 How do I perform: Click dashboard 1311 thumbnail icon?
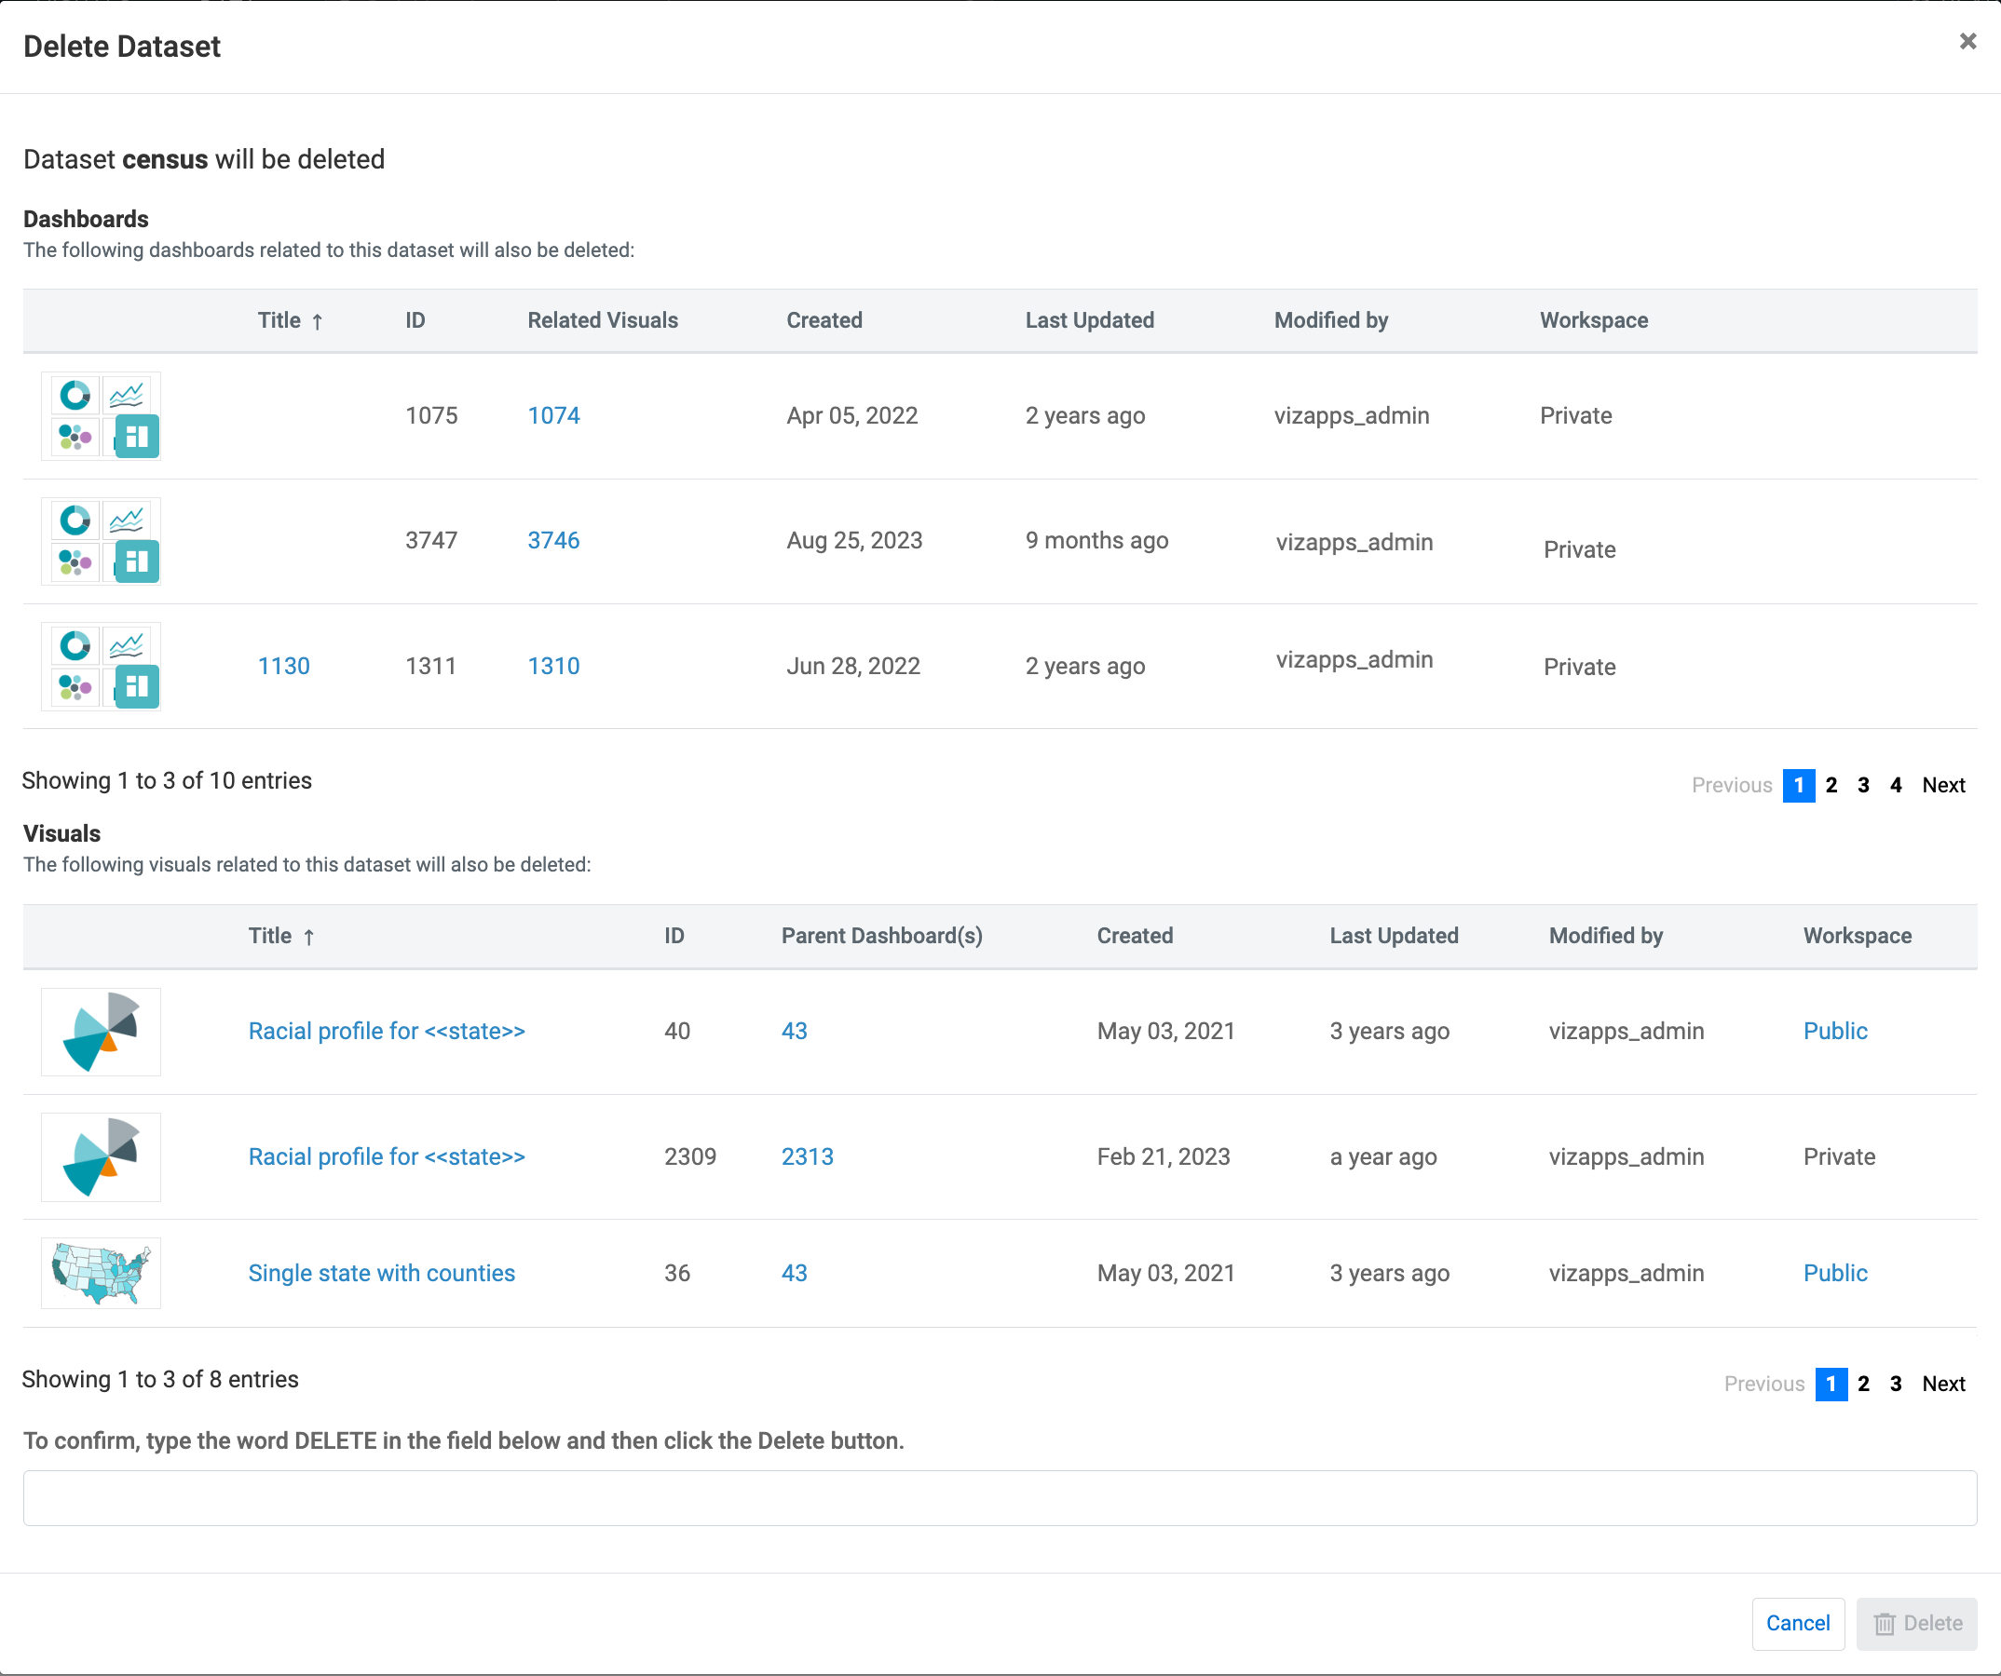(101, 667)
